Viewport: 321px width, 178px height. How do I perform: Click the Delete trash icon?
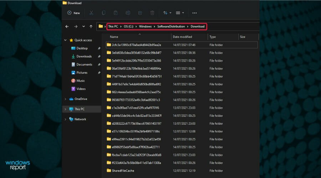pyautogui.click(x=152, y=13)
